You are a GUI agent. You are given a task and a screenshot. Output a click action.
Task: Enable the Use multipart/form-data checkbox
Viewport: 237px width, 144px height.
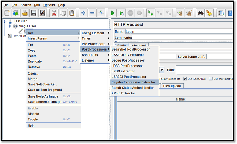[211, 79]
